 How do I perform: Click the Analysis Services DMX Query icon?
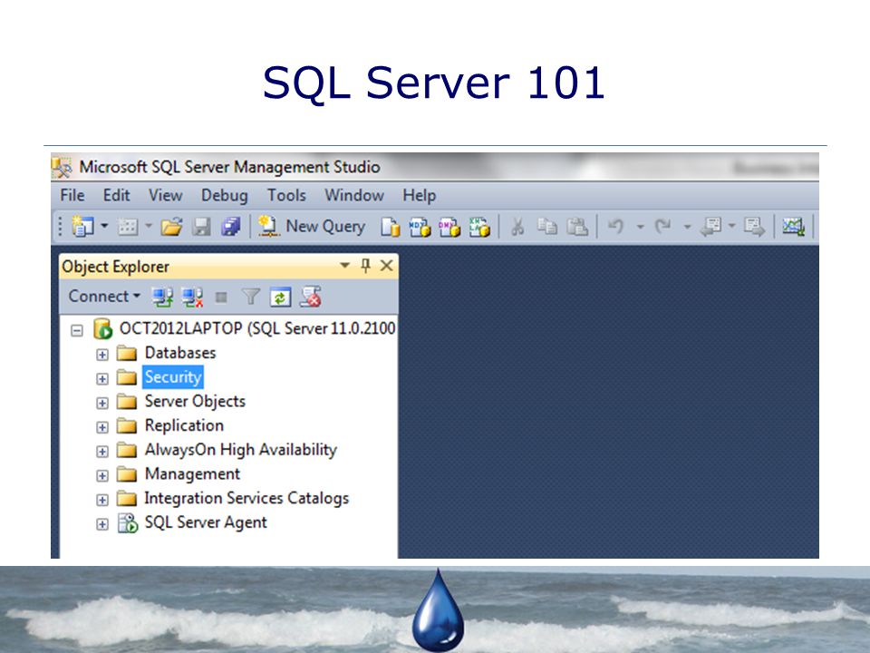pos(449,227)
